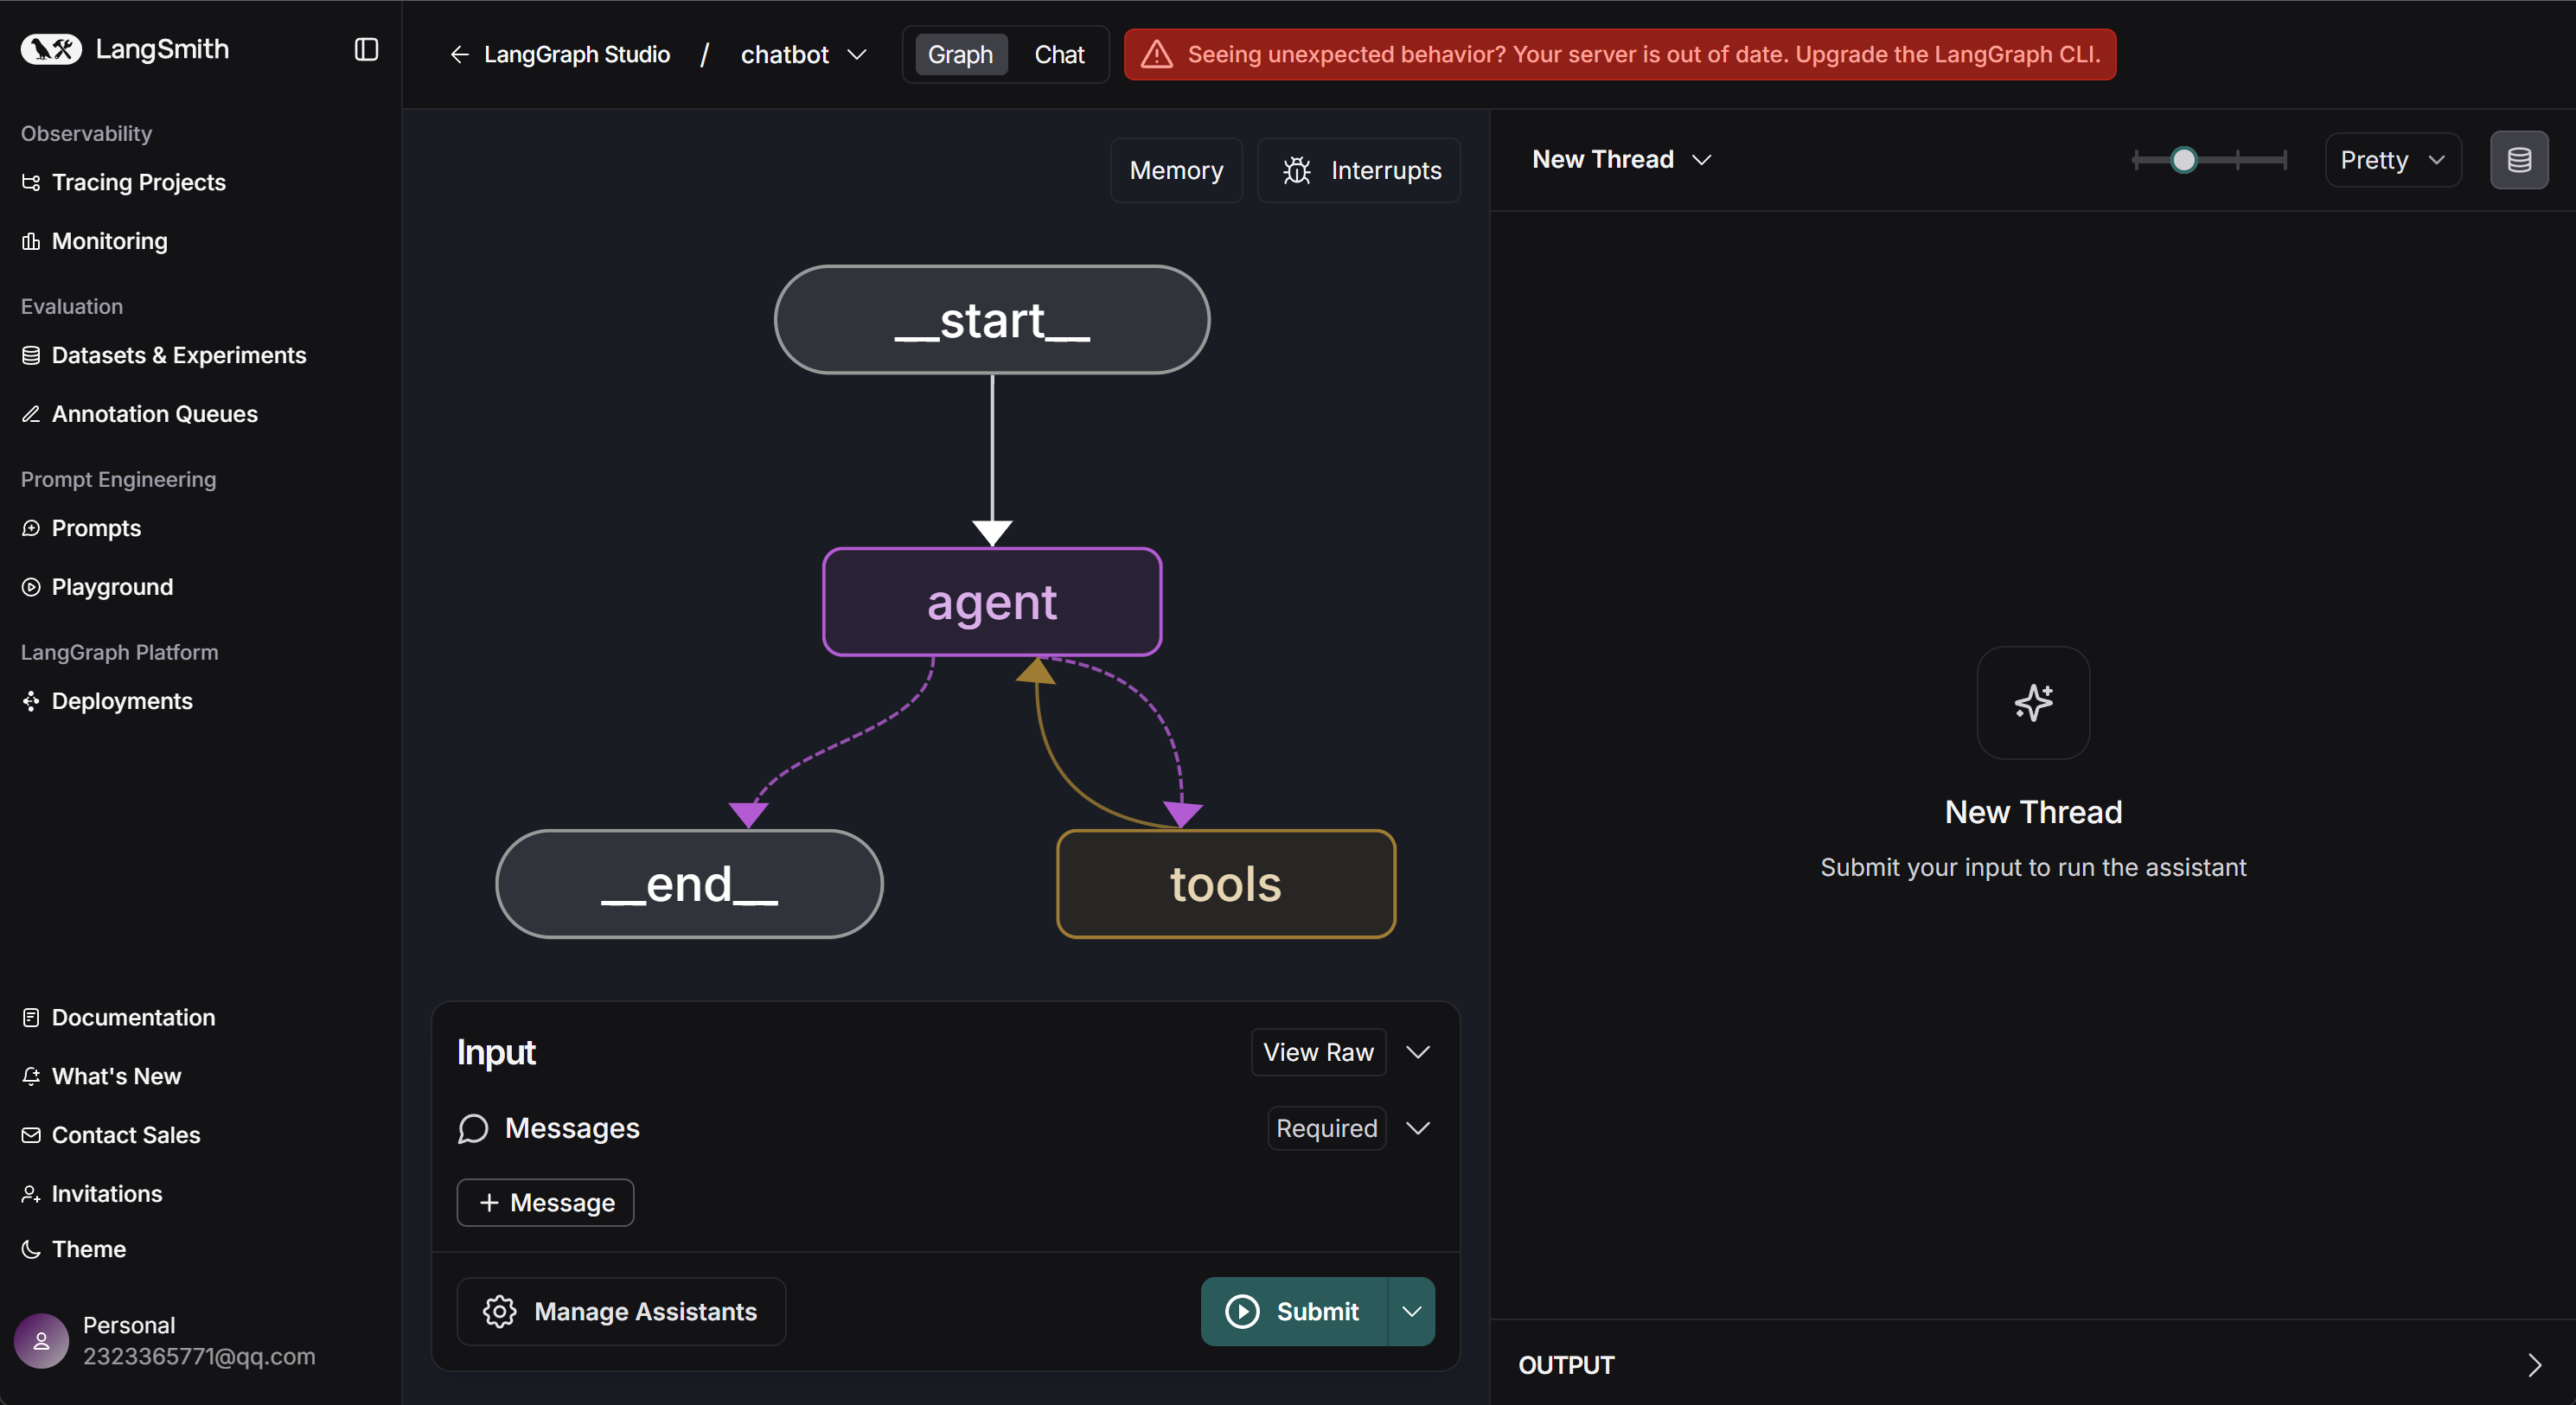Viewport: 2576px width, 1405px height.
Task: Click the Monitoring chart icon
Action: (31, 241)
